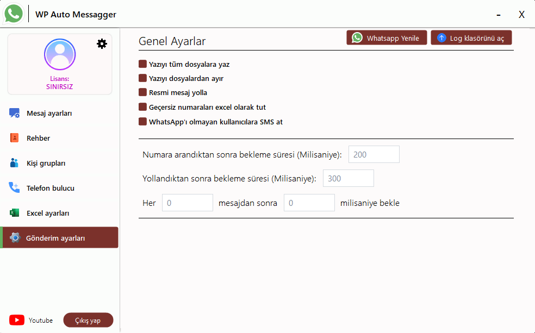Click Log klasörünü aç button
This screenshot has width=535, height=333.
tap(471, 37)
